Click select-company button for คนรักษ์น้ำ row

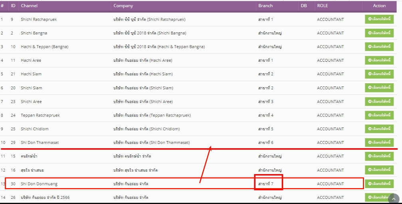click(379, 156)
